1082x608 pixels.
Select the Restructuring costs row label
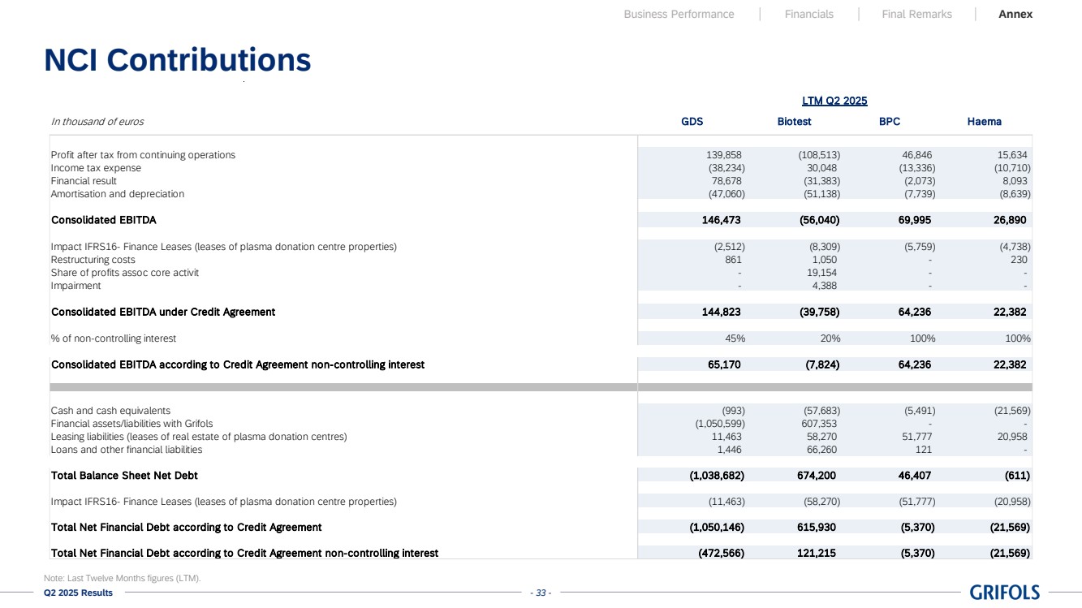click(93, 260)
